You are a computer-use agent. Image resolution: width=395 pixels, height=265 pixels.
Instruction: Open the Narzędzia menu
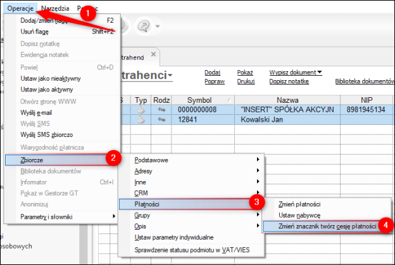coord(55,8)
